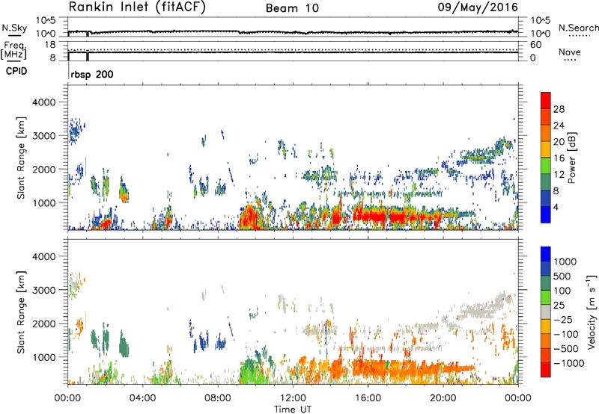Click the "60" tick on the Nave axis
Viewport: 599px width, 414px height.
[535, 45]
